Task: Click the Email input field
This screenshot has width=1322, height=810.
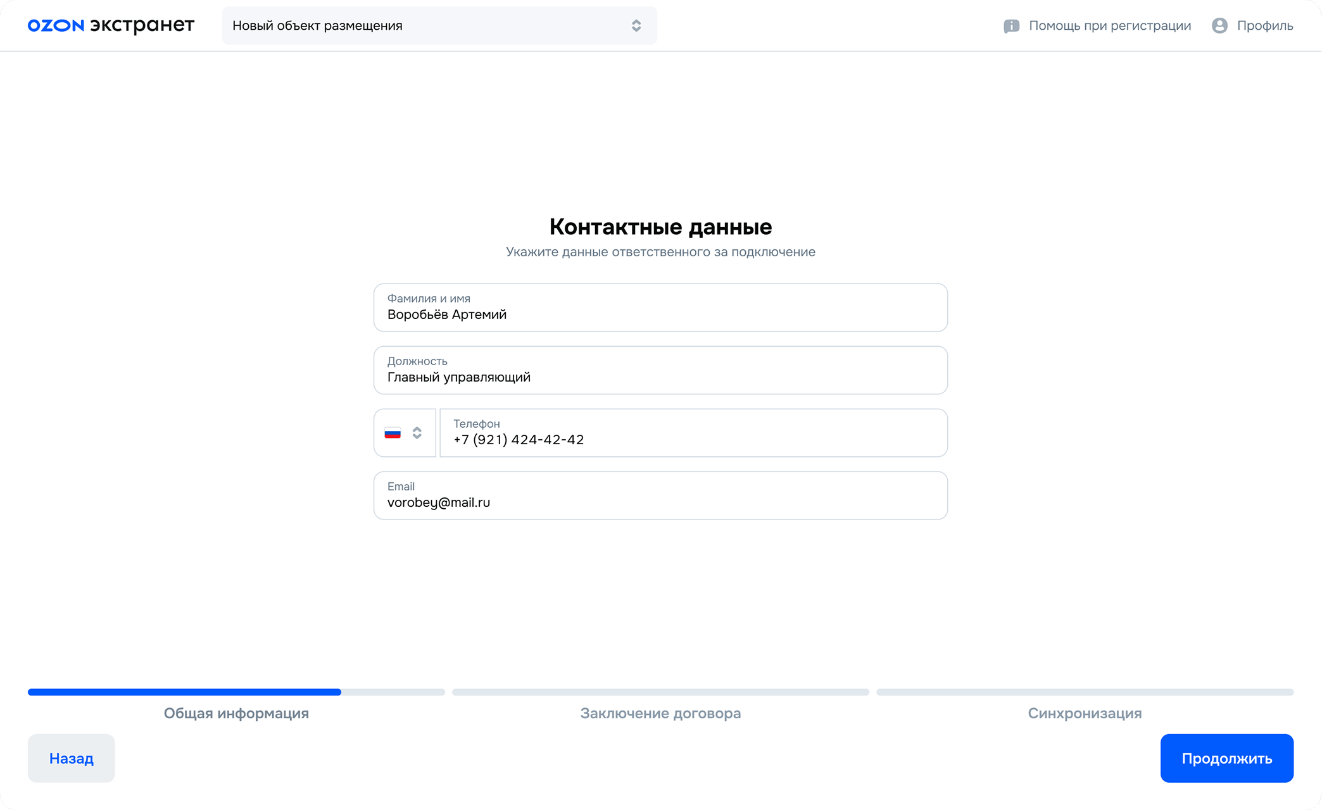Action: (x=660, y=496)
